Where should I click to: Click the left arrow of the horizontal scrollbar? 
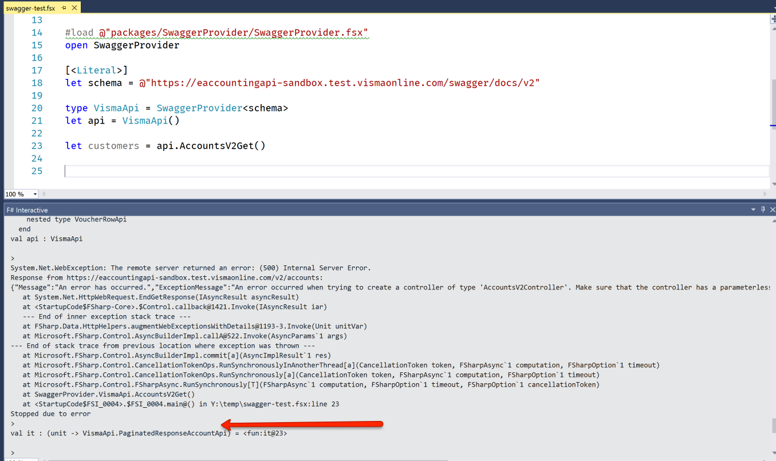[44, 193]
